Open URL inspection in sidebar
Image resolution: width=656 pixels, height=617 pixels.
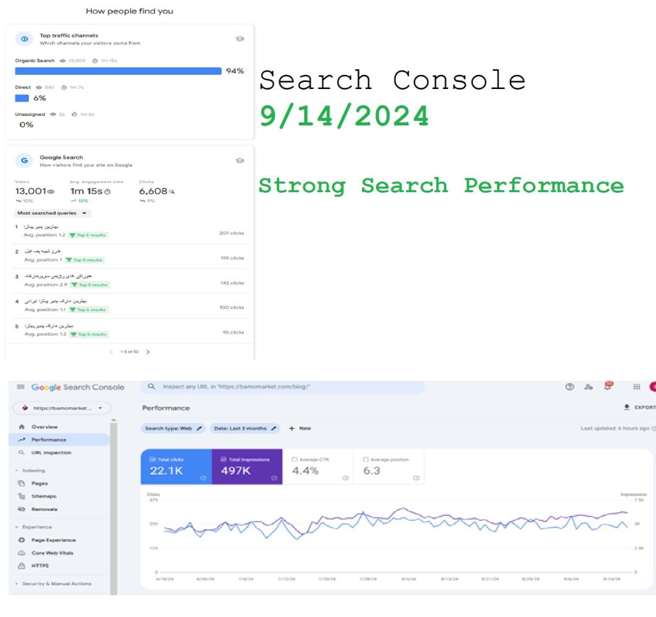(59, 453)
